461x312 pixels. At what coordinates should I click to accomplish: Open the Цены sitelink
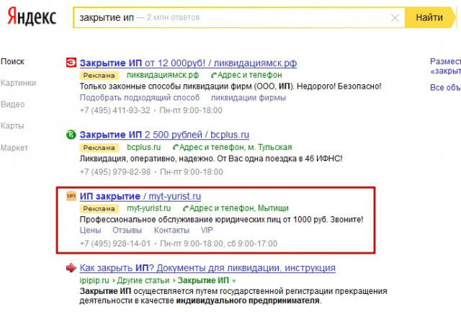90,231
